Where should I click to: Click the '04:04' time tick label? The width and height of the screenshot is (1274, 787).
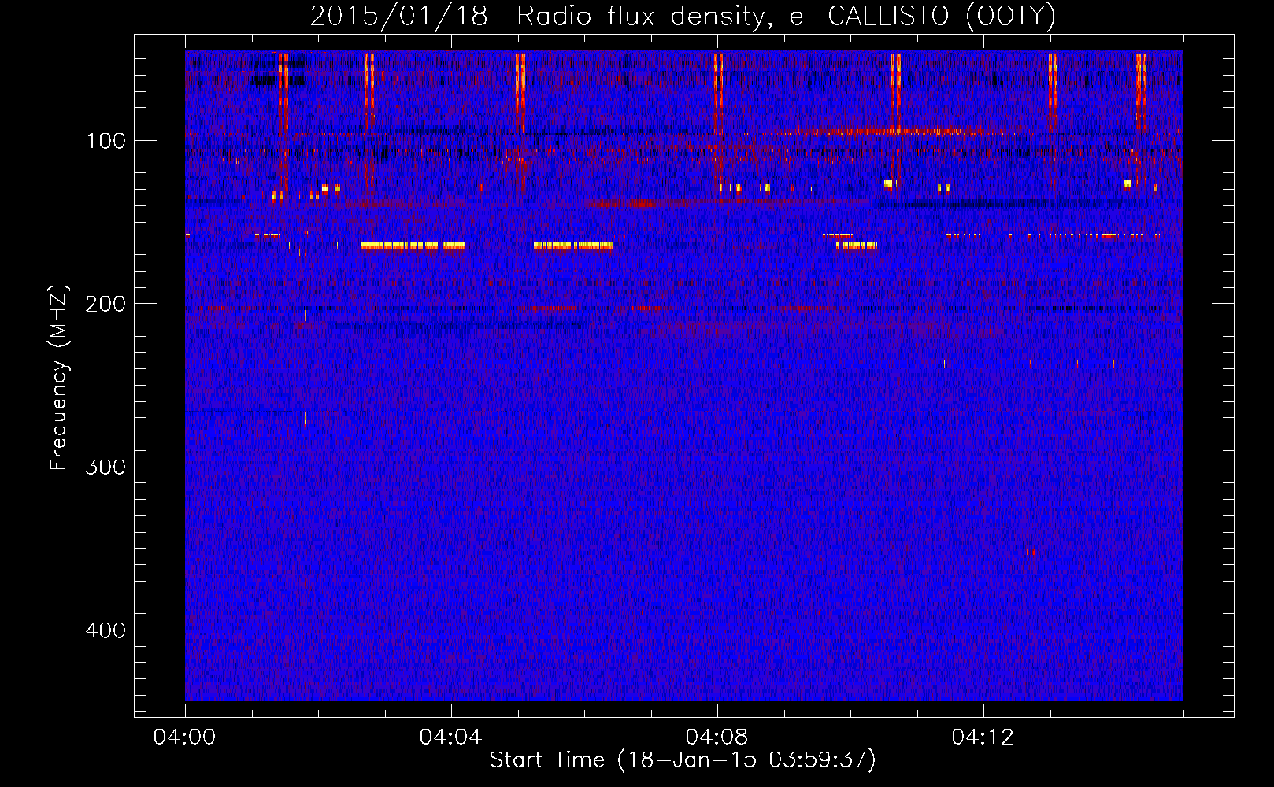[x=451, y=737]
